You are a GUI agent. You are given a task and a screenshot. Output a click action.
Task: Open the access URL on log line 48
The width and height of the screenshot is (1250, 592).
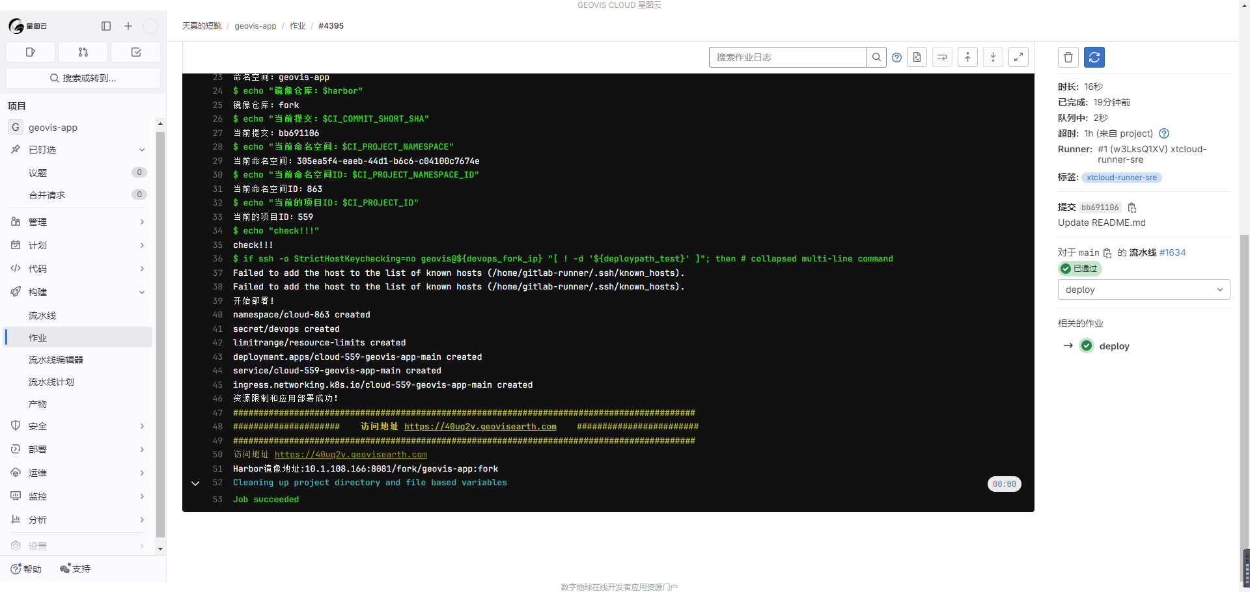point(480,427)
